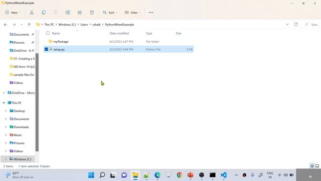Open the recent locations dropdown arrow
Viewport: 321px width, 181px height.
pos(22,25)
